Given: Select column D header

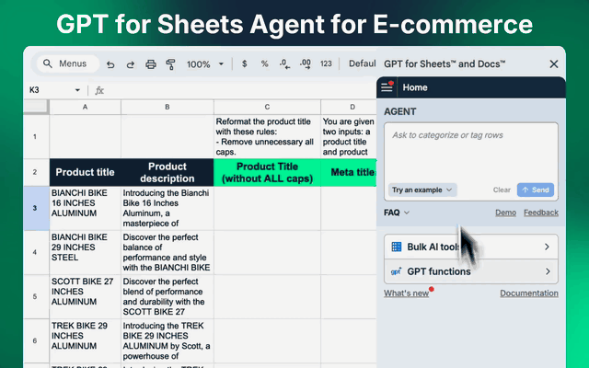Looking at the screenshot, I should [x=349, y=107].
